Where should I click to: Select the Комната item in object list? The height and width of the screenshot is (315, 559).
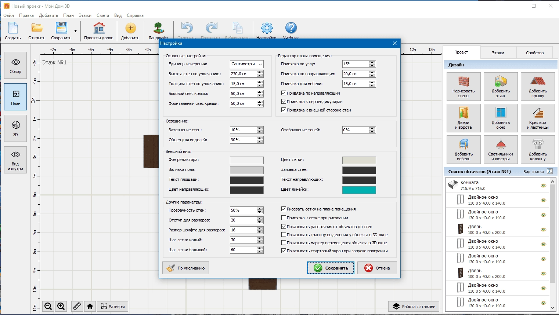click(x=497, y=186)
